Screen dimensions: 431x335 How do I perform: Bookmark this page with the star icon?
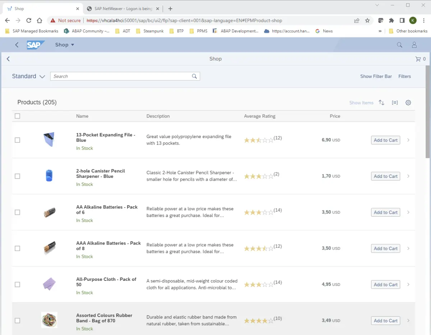pyautogui.click(x=367, y=20)
